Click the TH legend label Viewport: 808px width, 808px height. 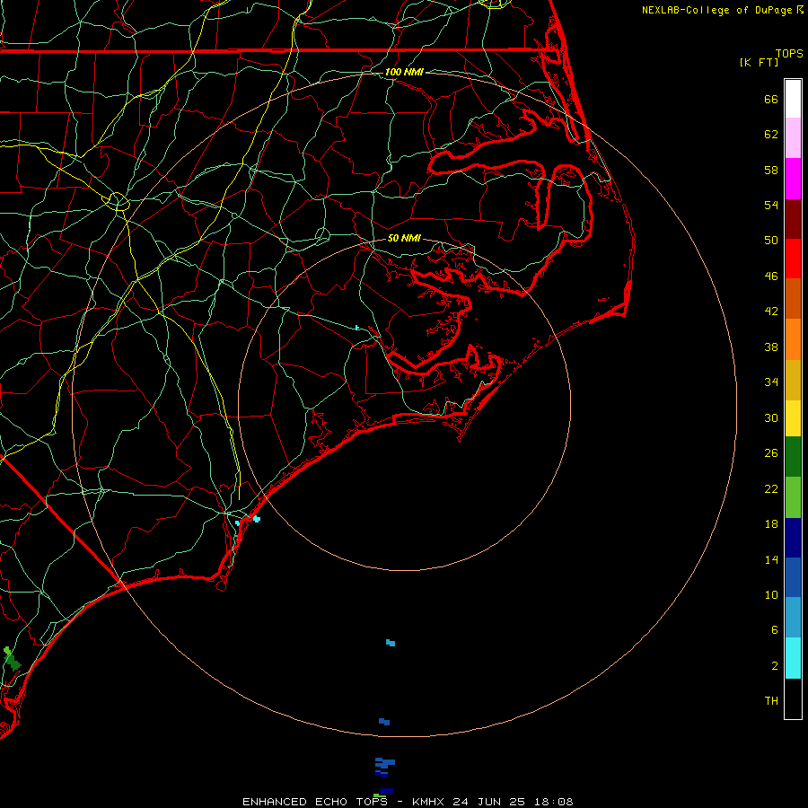(771, 700)
